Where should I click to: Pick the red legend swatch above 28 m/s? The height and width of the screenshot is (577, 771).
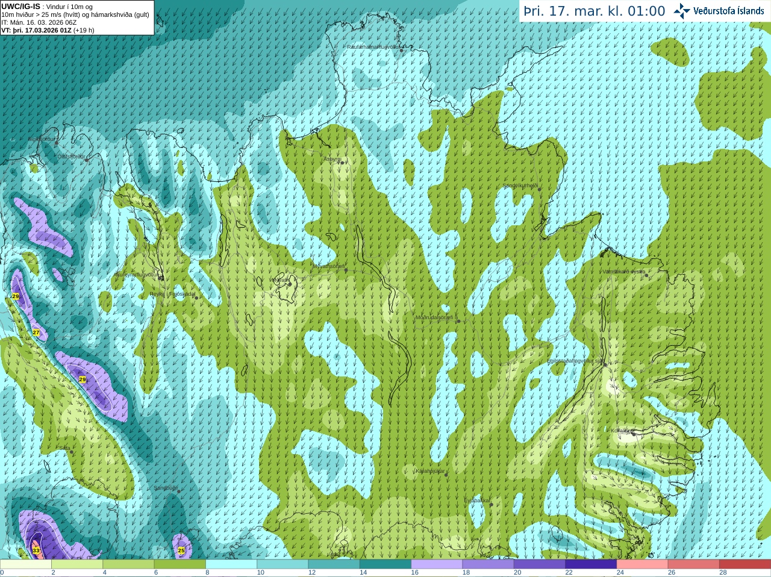point(745,564)
